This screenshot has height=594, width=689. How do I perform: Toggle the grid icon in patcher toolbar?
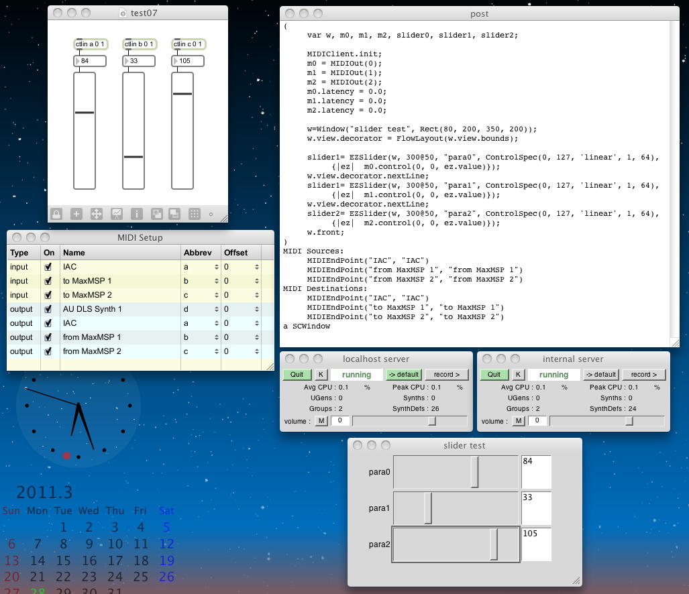(195, 214)
